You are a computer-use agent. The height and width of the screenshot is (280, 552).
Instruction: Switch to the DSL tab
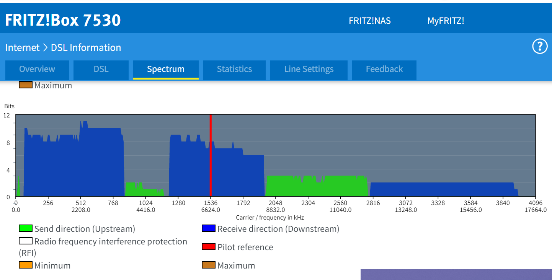pyautogui.click(x=101, y=69)
